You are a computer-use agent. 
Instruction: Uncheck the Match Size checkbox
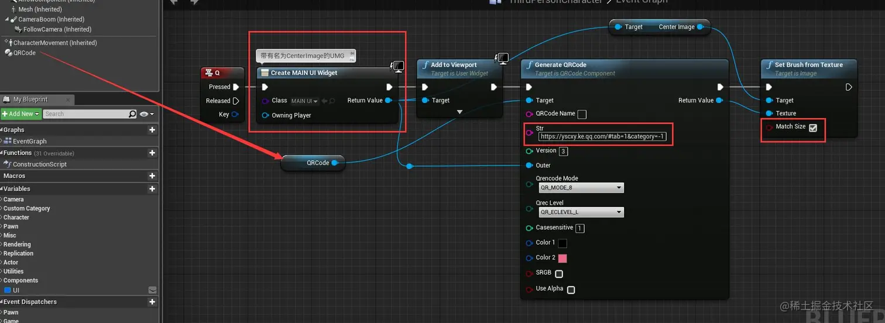point(813,128)
